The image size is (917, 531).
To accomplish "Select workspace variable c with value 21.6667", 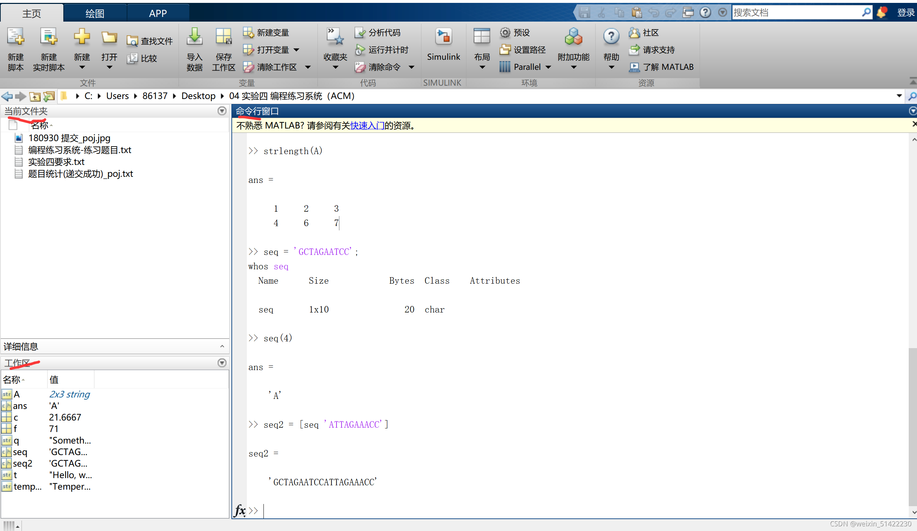I will [x=47, y=418].
